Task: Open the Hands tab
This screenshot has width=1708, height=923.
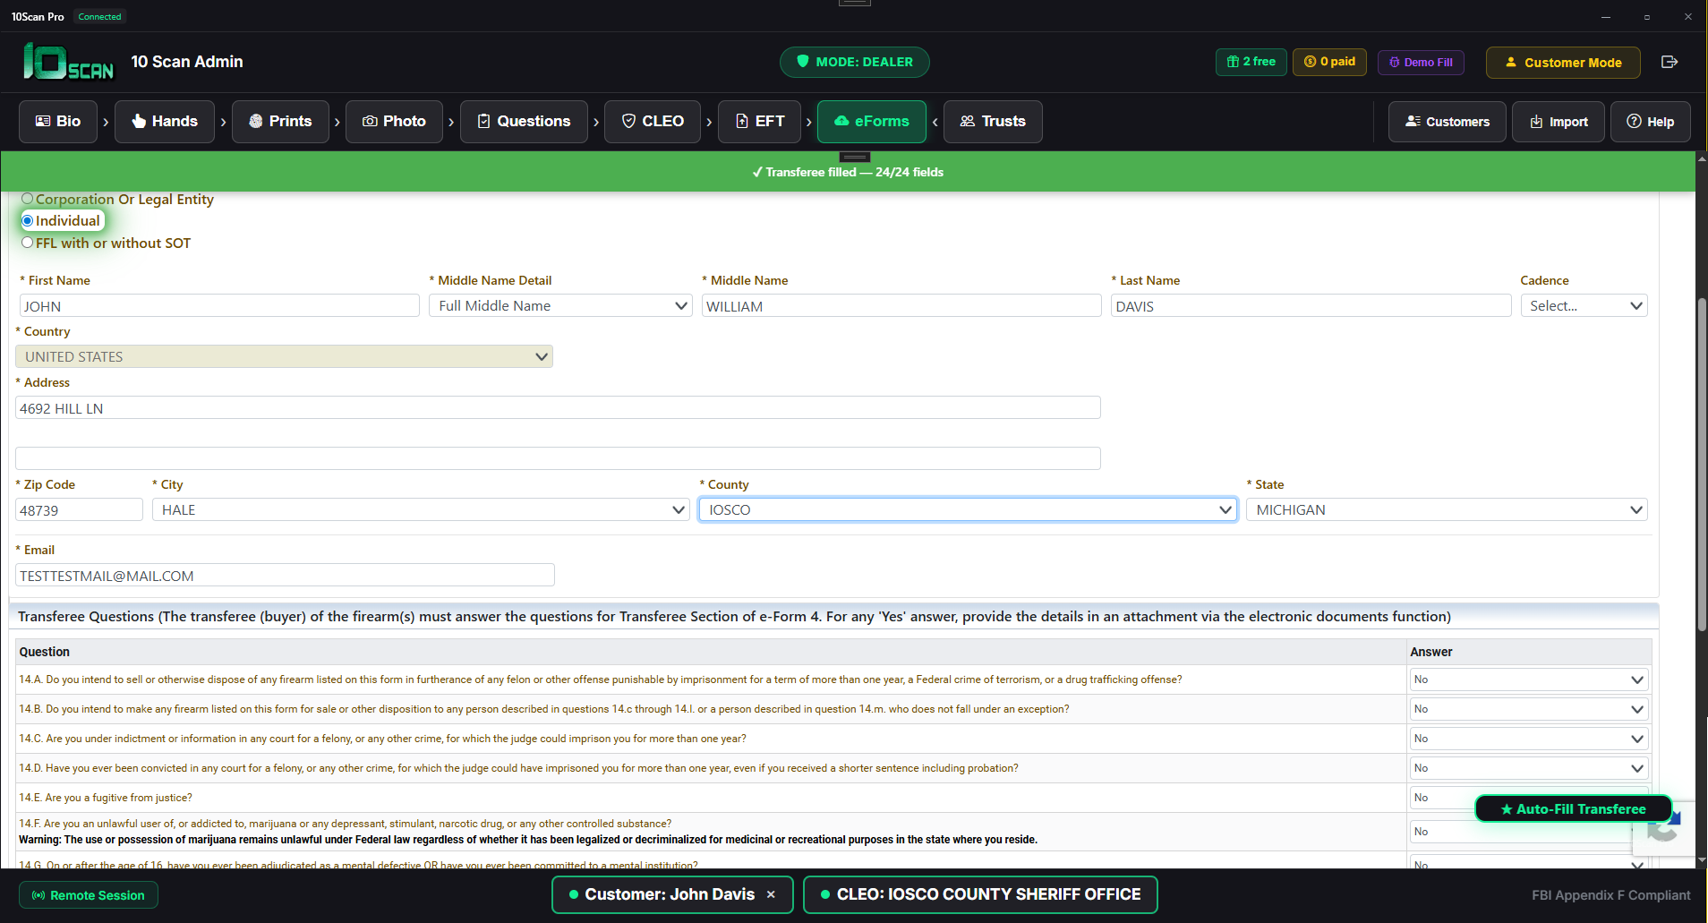Action: (x=165, y=121)
